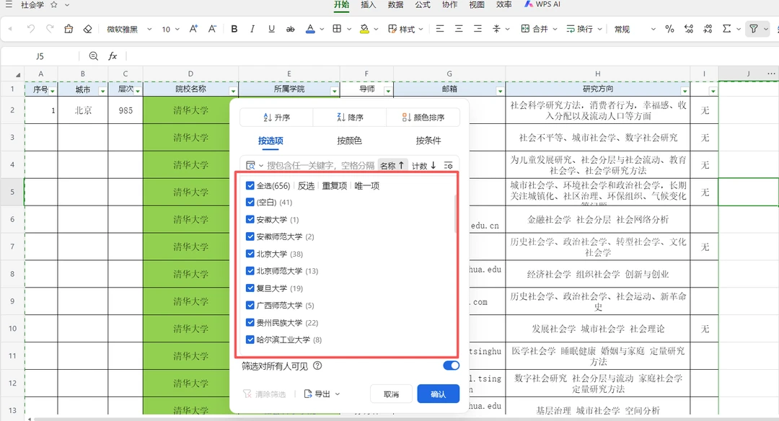The width and height of the screenshot is (779, 421).
Task: Uncheck the (空白) filter checkbox
Action: [x=250, y=203]
